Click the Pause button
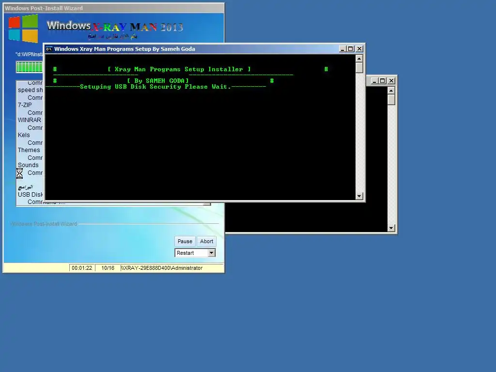The image size is (496, 372). (185, 241)
